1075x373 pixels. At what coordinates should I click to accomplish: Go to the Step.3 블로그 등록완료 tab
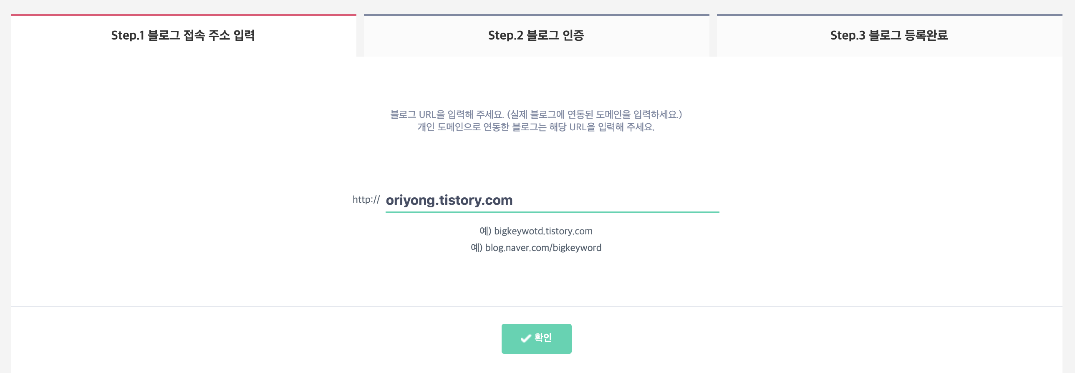coord(889,35)
